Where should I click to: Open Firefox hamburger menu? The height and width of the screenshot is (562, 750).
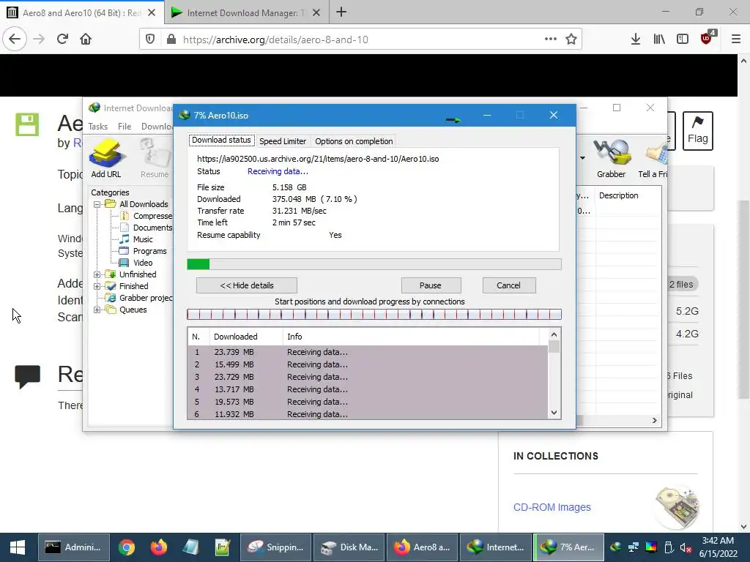click(735, 39)
